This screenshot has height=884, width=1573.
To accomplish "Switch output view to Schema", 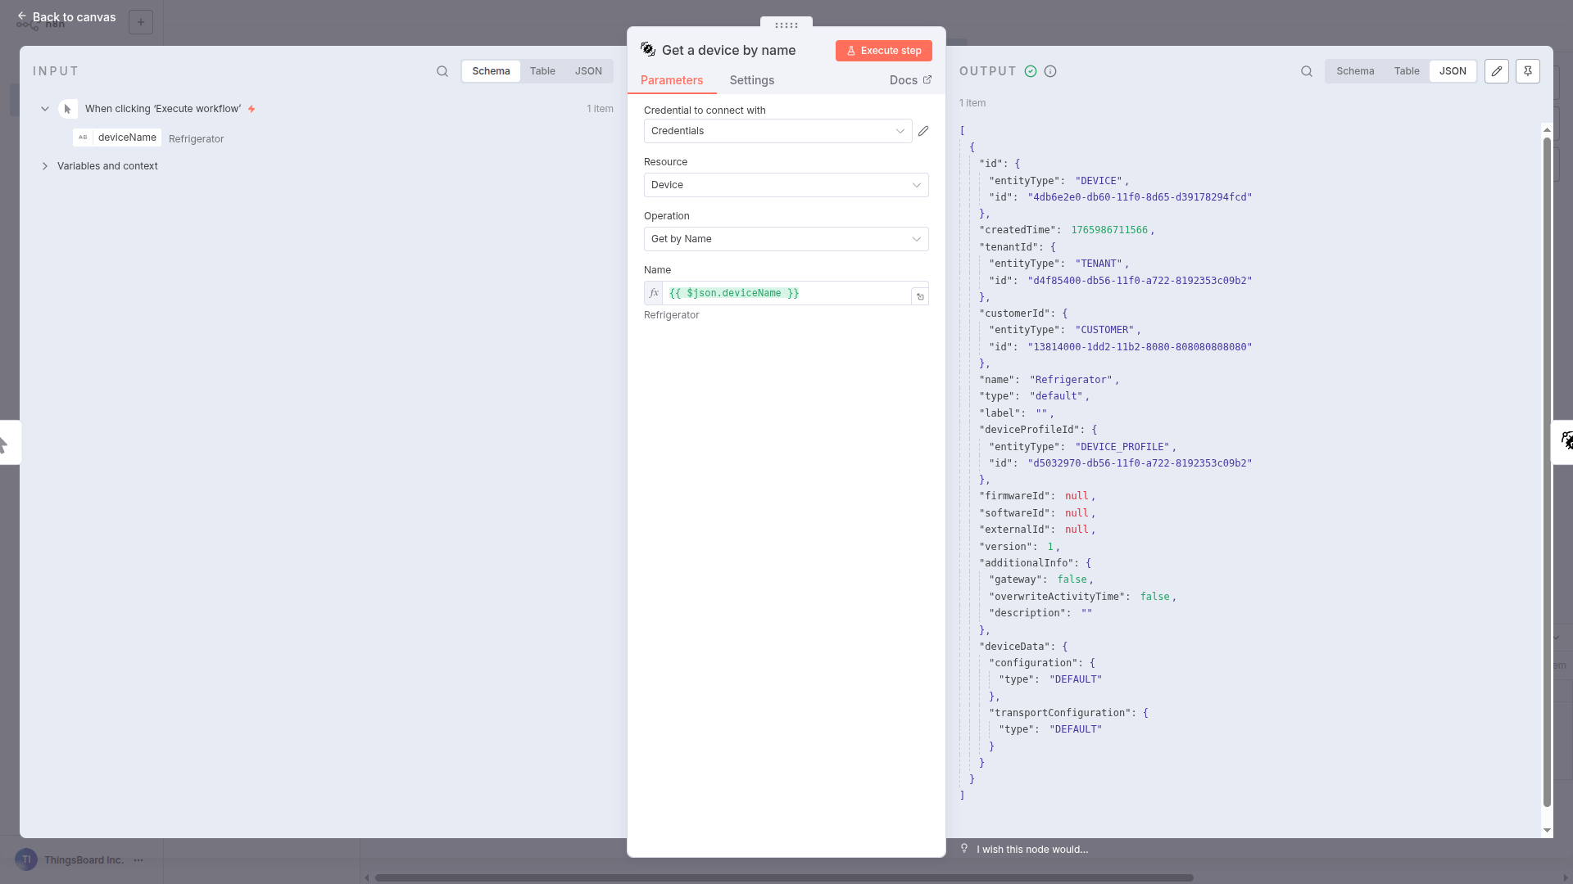I will (1355, 71).
